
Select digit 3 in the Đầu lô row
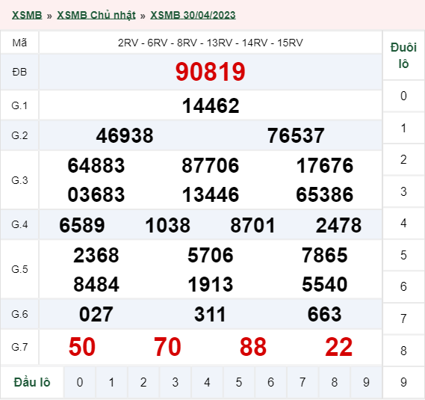[175, 382]
